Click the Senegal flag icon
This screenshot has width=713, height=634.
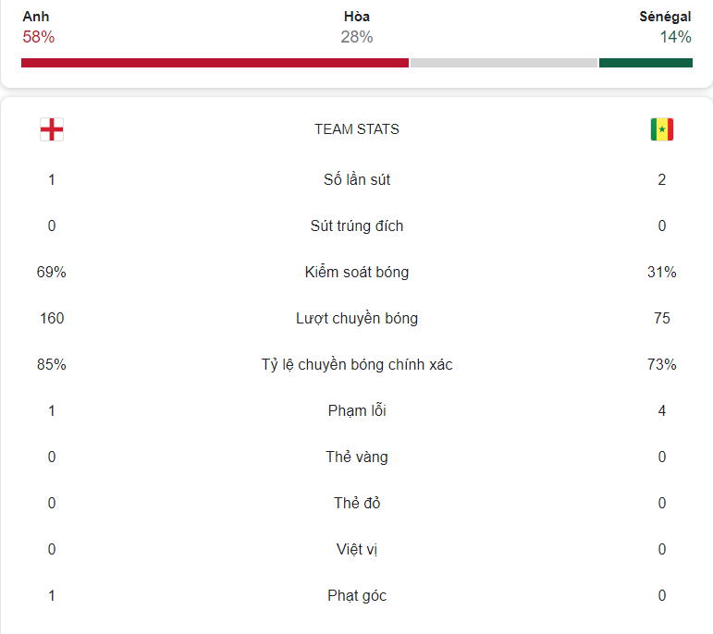point(661,129)
